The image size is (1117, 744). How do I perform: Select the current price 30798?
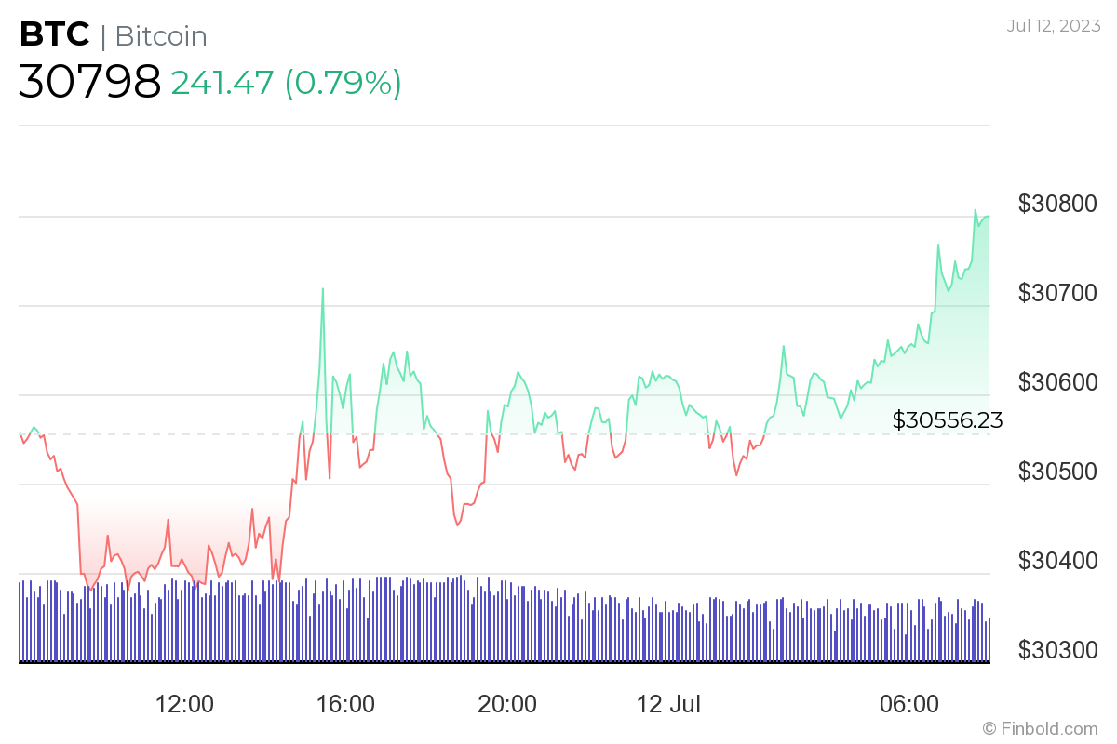[x=90, y=82]
